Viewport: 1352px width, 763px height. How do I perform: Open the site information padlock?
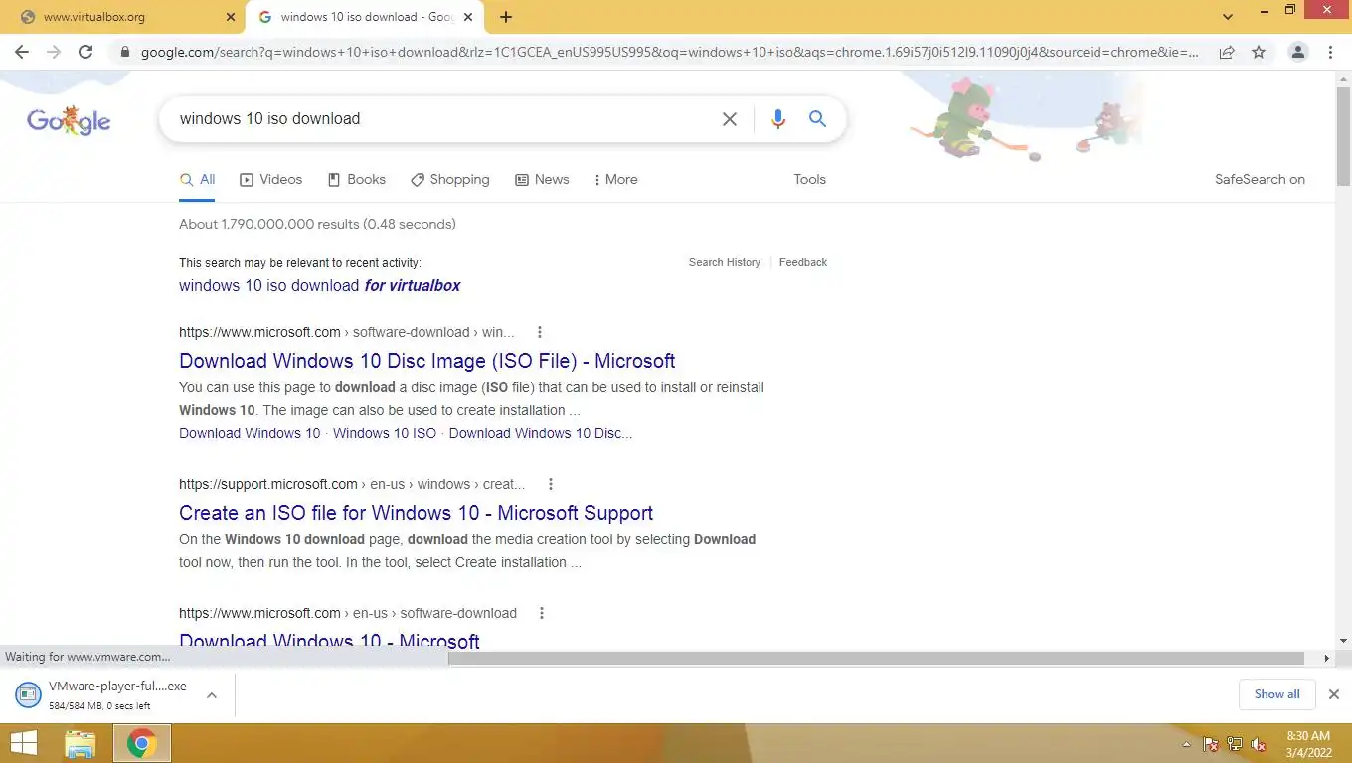pyautogui.click(x=124, y=52)
